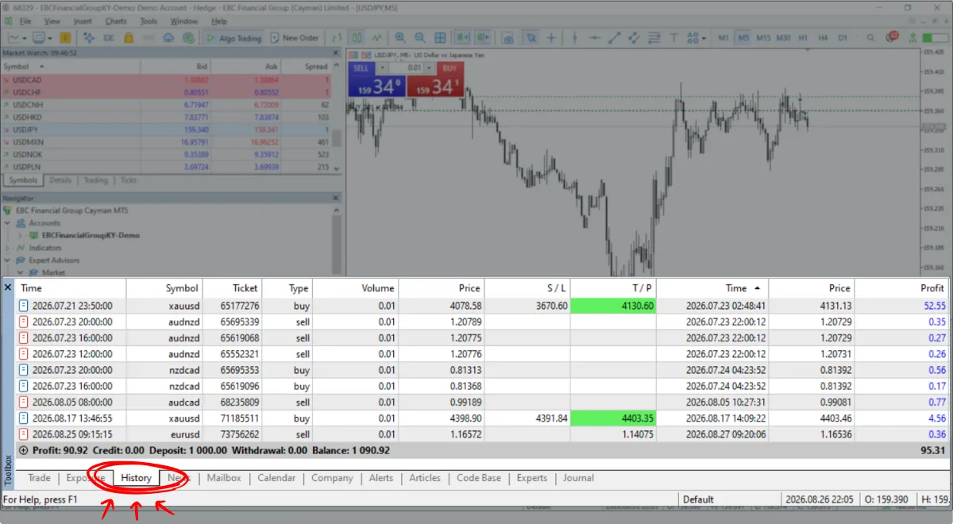This screenshot has height=524, width=953.
Task: Click the Market Watch vertical scrollbar
Action: [337, 117]
